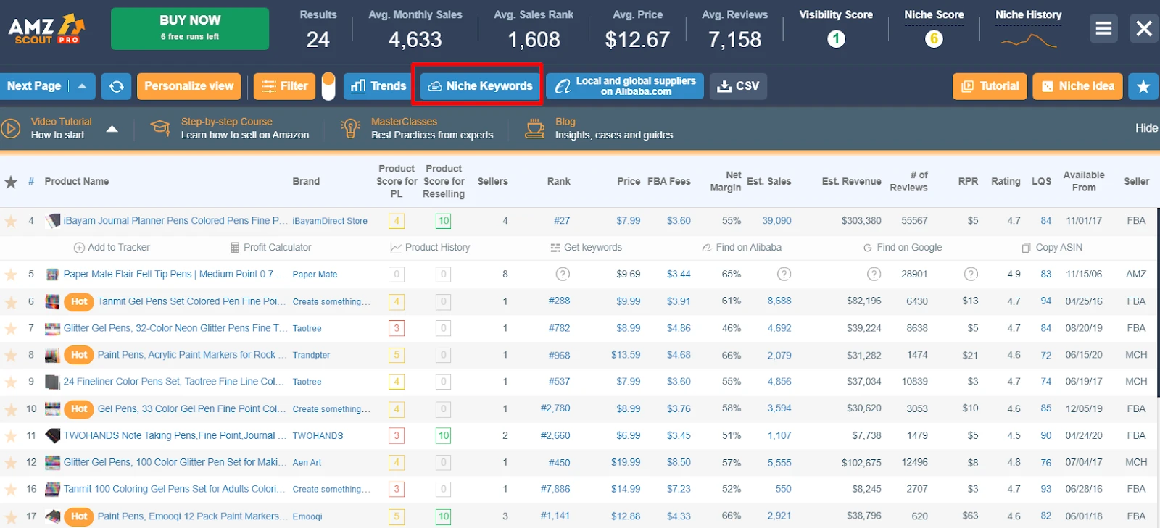Open Niche Keywords
This screenshot has height=528, width=1160.
pyautogui.click(x=480, y=86)
